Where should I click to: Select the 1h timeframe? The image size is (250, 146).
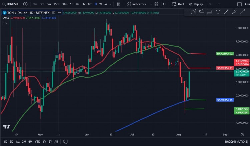click(72, 4)
